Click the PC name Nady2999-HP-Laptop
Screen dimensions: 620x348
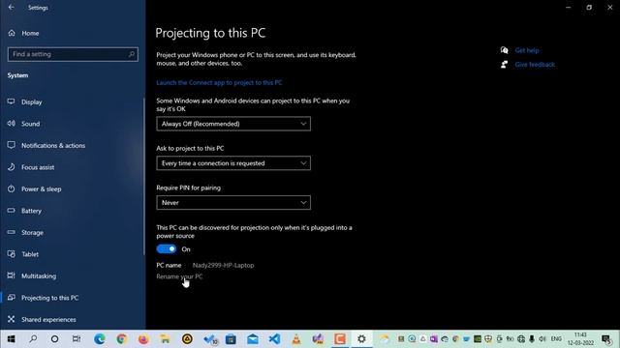click(223, 266)
